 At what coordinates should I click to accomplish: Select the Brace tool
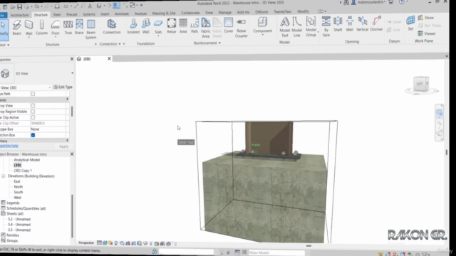point(79,28)
